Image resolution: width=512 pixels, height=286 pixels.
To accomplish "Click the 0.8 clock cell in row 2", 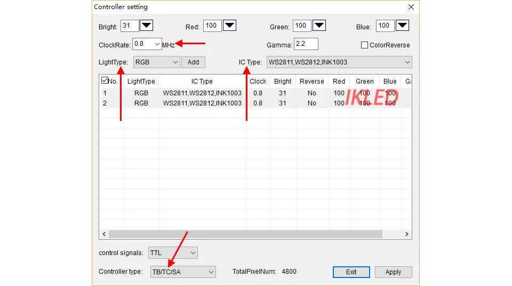I will (x=258, y=103).
